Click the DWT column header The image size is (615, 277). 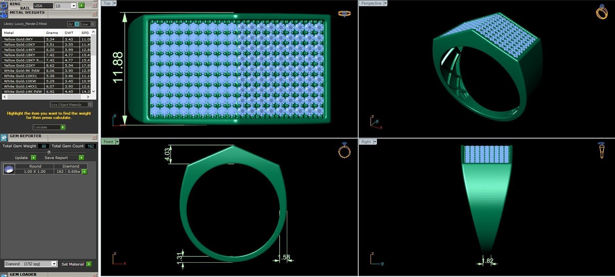coord(71,33)
